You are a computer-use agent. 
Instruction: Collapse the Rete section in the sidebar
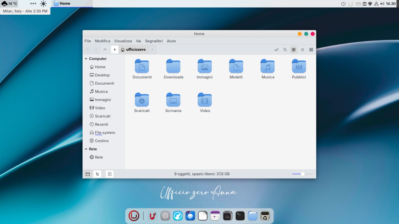point(86,149)
